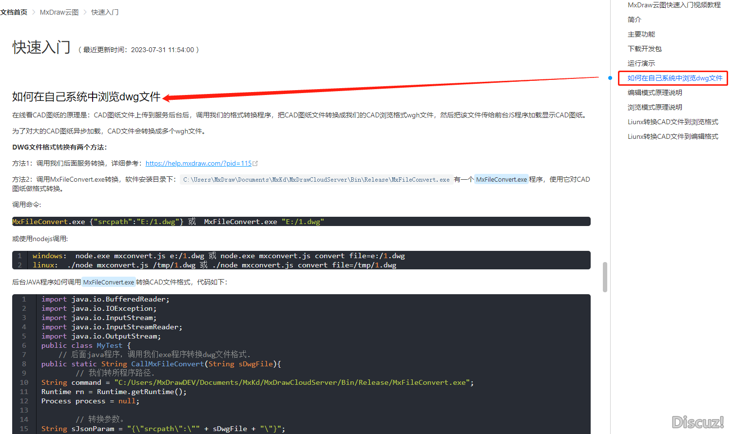Click 'import java.io.OutputStream;' code line

[101, 336]
